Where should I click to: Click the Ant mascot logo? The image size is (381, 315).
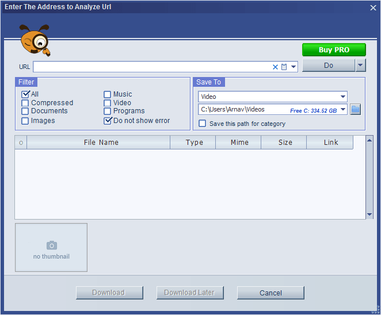[35, 41]
